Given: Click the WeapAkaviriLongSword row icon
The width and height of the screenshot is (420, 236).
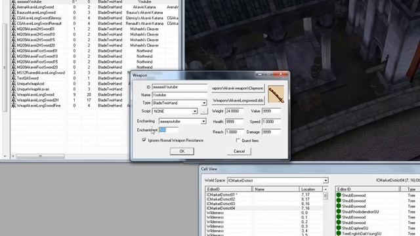Looking at the screenshot, I should (x=13, y=94).
